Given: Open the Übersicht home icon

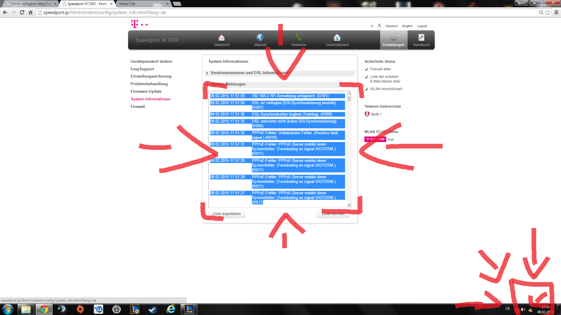Looking at the screenshot, I should point(221,38).
